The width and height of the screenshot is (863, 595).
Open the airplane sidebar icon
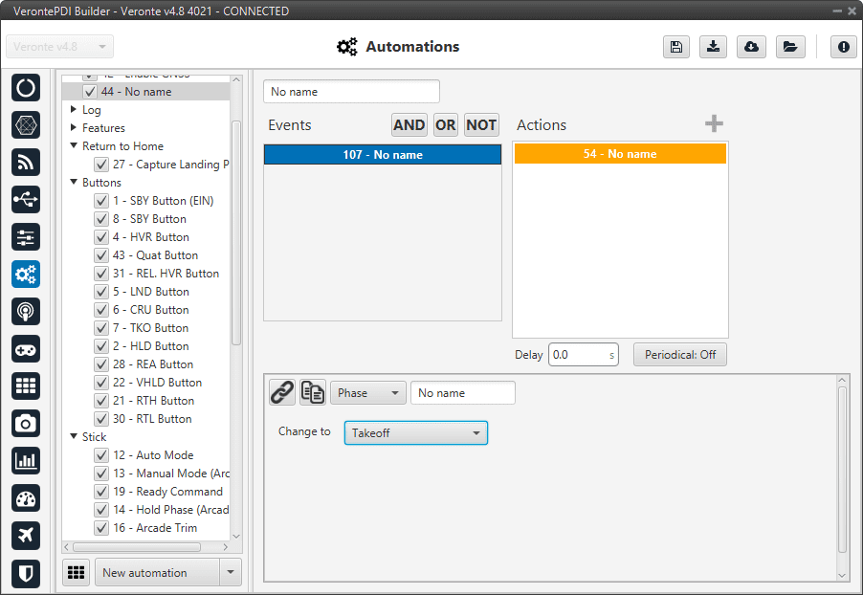pyautogui.click(x=26, y=536)
